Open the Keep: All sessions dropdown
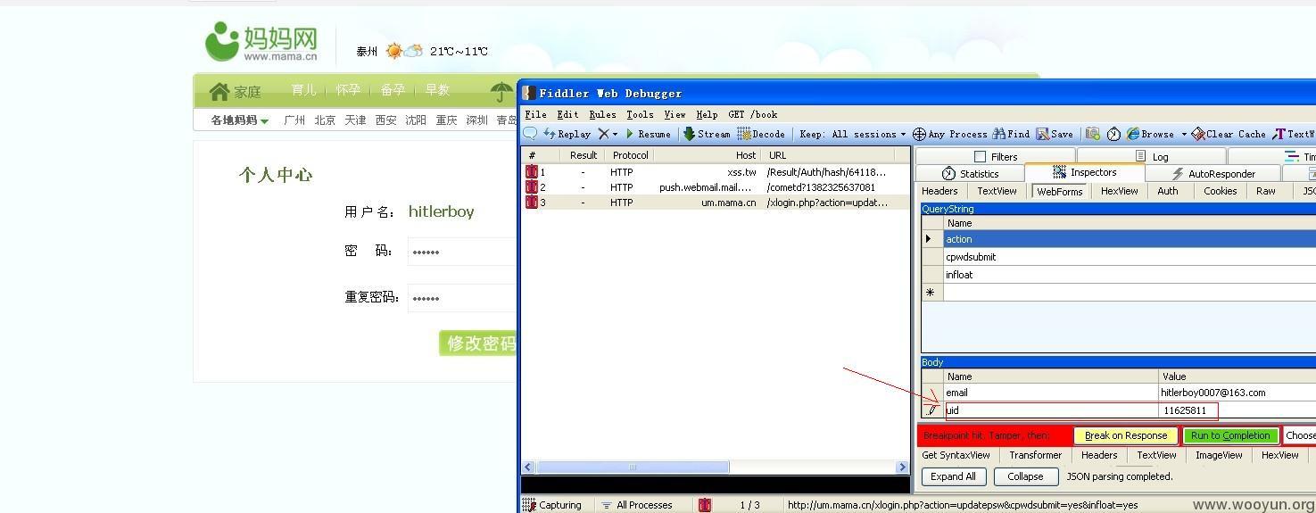This screenshot has height=513, width=1316. click(852, 134)
